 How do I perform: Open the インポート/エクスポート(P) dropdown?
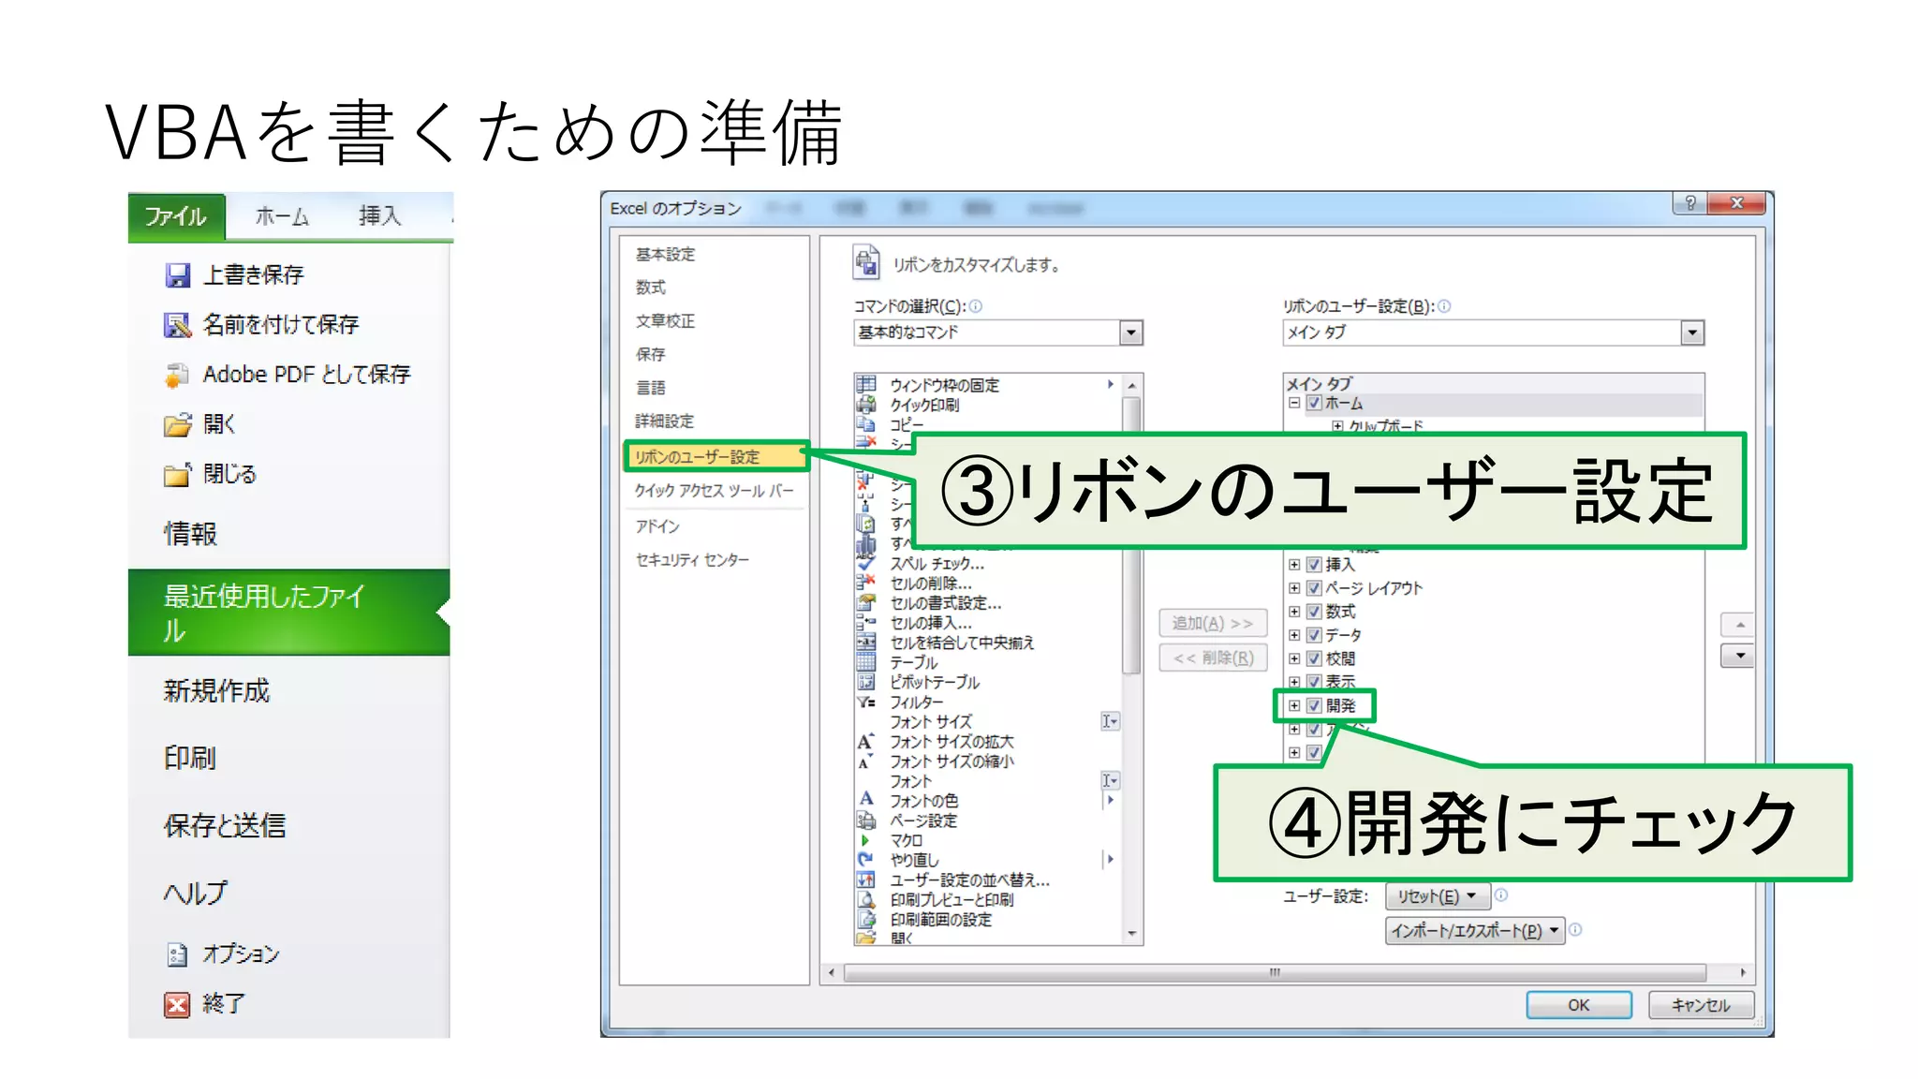point(1475,930)
